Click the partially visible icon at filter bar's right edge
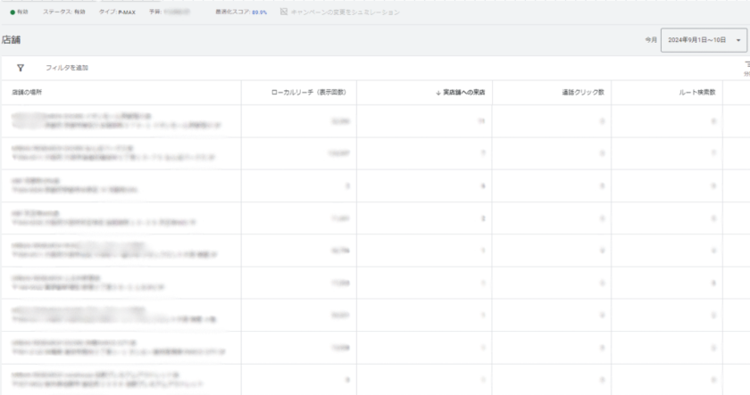Screen dimensions: 750x395 click(746, 66)
